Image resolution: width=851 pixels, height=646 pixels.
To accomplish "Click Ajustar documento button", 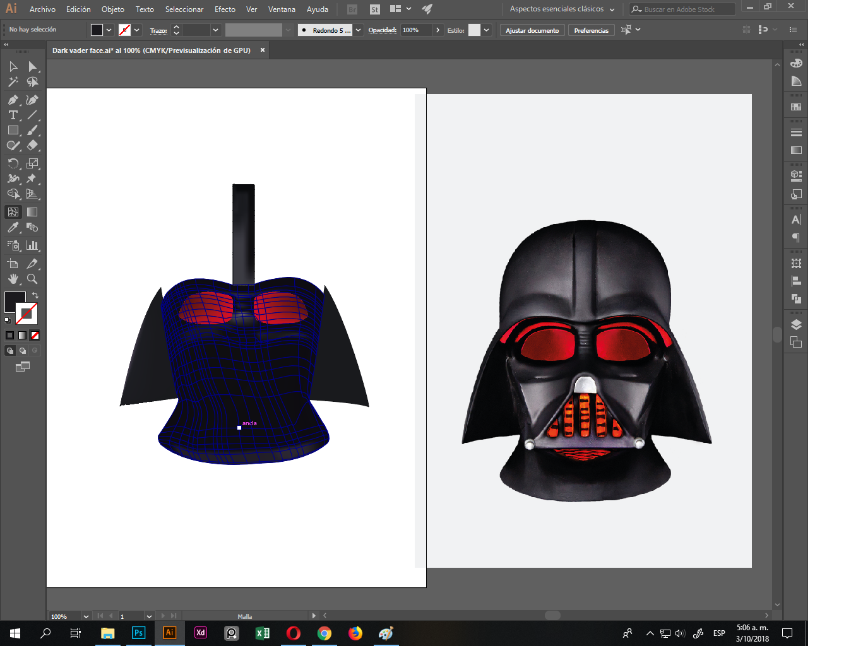I will pyautogui.click(x=532, y=30).
